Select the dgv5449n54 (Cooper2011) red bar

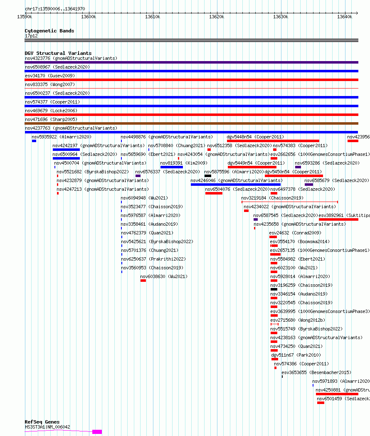point(252,167)
